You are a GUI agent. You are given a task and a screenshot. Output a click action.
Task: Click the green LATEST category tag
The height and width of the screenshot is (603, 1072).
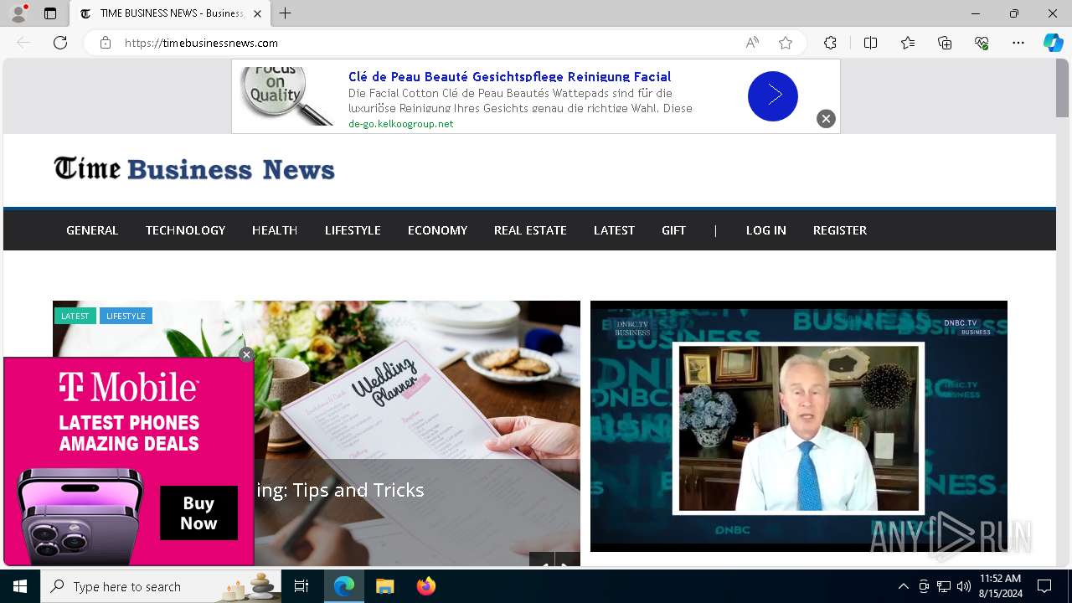click(x=75, y=316)
